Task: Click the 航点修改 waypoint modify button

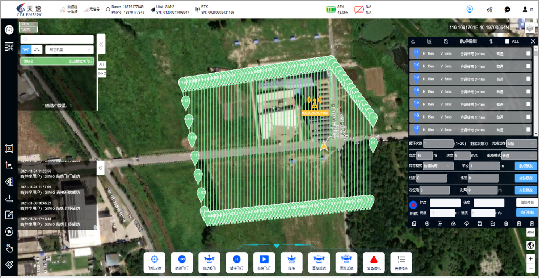Action: [x=526, y=166]
